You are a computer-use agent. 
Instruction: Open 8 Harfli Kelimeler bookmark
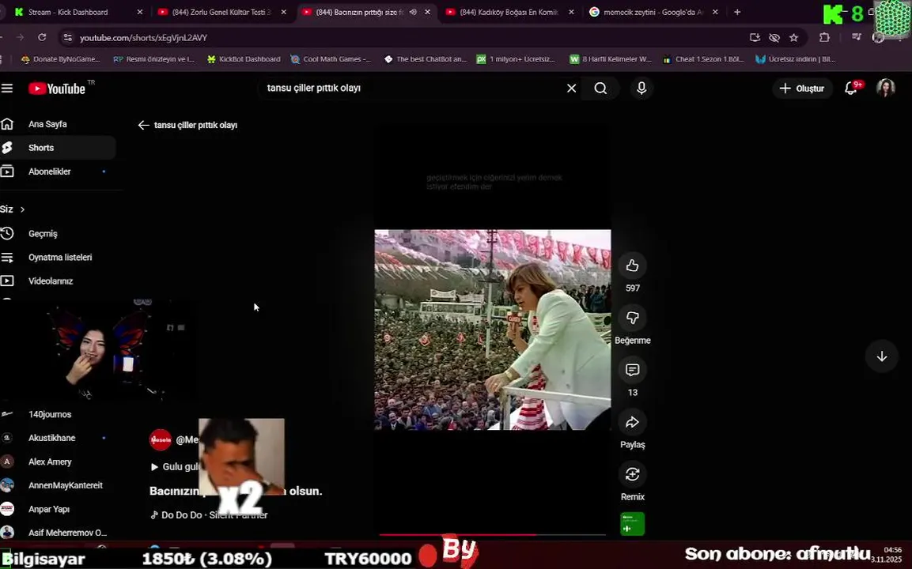point(610,59)
